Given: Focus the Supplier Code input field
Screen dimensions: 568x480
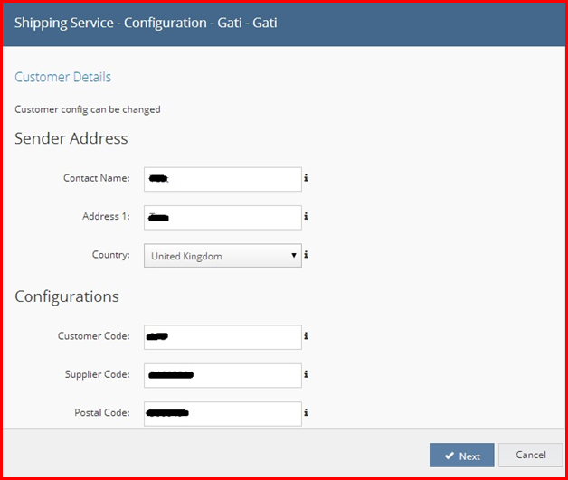Looking at the screenshot, I should (x=222, y=375).
